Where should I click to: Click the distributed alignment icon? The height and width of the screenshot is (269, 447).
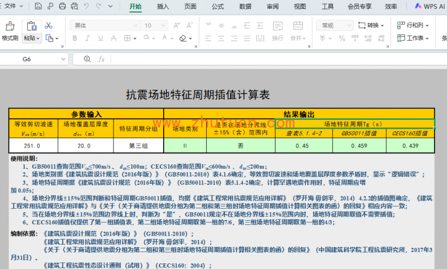tap(260, 38)
